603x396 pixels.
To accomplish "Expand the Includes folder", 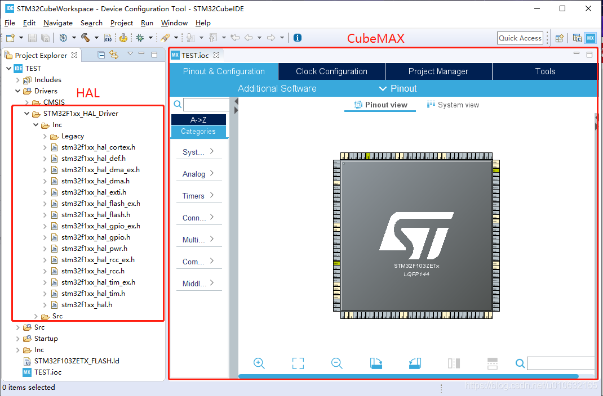I will [17, 80].
